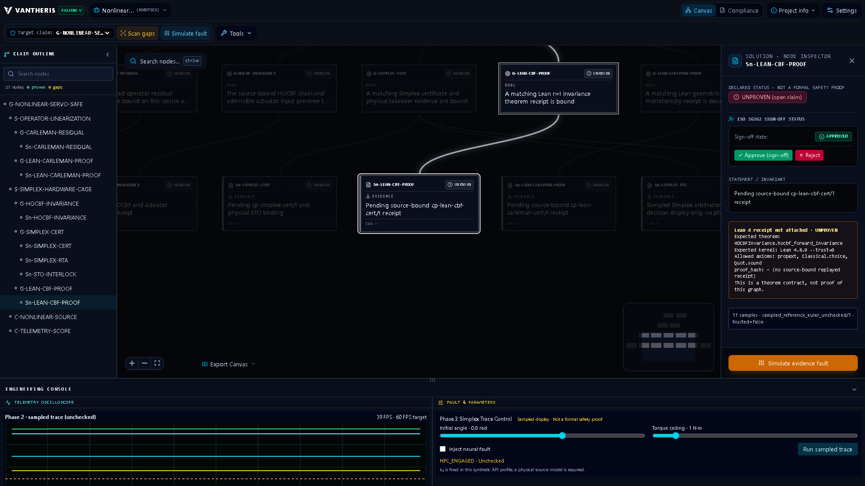Click Scan gaps in toolbar

(x=137, y=33)
